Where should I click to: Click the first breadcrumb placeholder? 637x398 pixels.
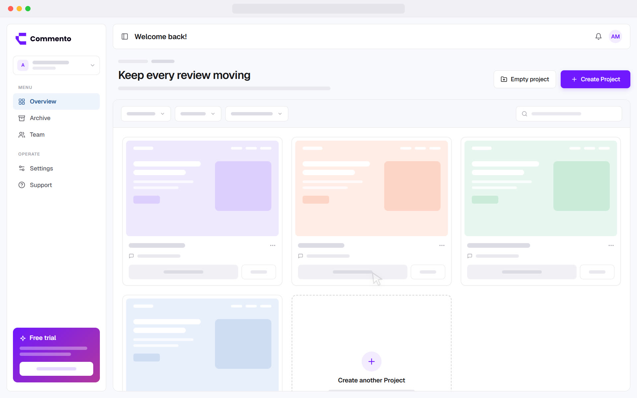(133, 61)
